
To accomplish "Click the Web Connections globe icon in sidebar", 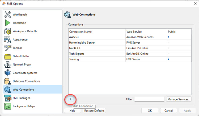I will (x=8, y=90).
